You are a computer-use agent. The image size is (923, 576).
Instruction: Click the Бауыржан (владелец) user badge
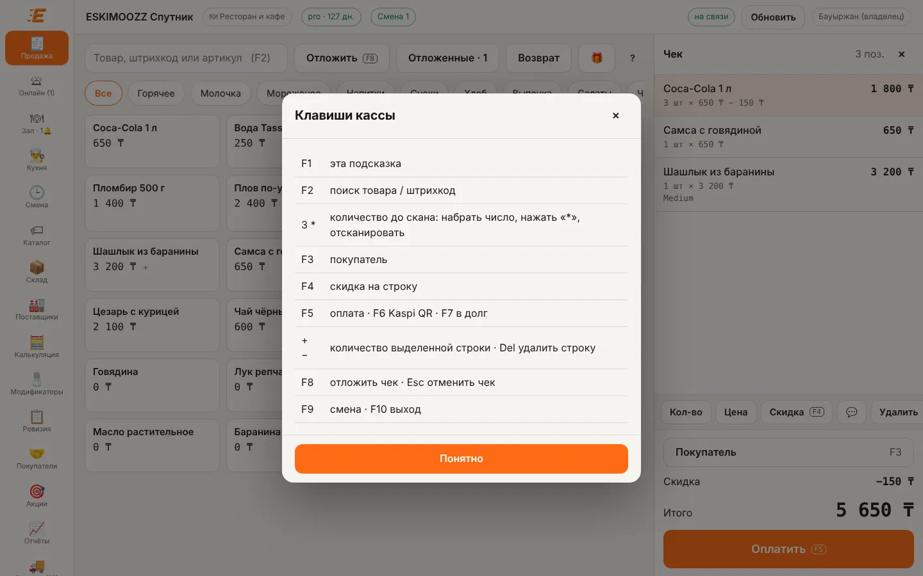tap(861, 17)
